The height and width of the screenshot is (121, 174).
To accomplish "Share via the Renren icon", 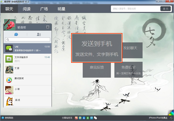I will pyautogui.click(x=84, y=118).
